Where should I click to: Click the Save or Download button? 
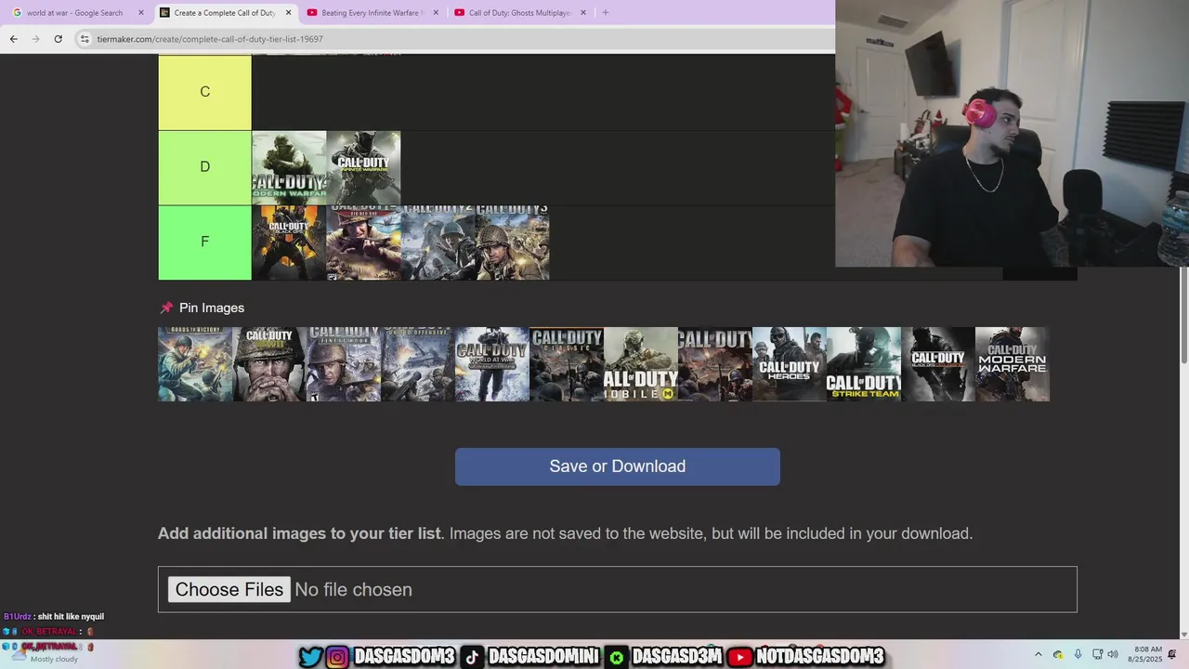(x=618, y=466)
